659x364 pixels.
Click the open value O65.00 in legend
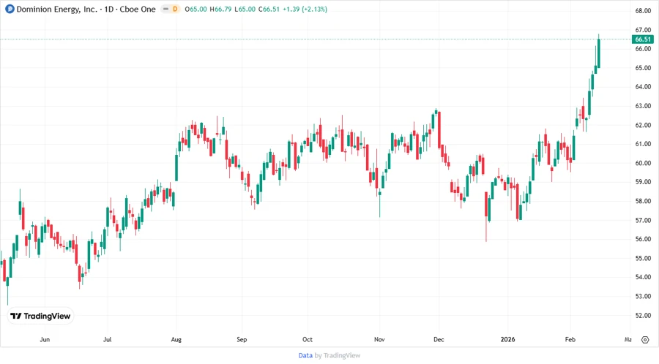click(196, 10)
